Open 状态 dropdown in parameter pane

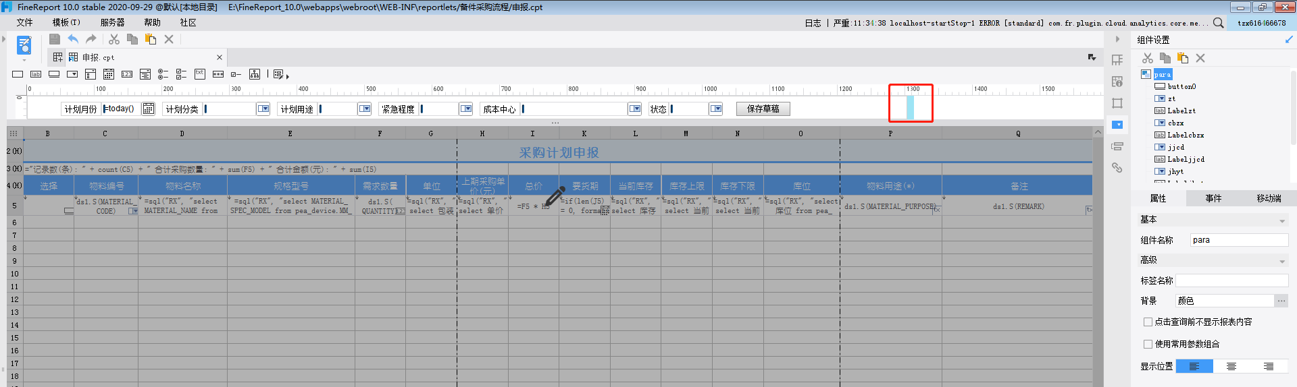click(x=716, y=109)
